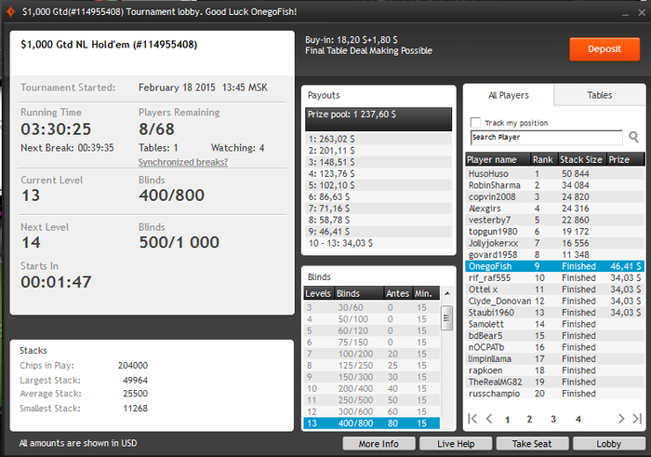This screenshot has height=457, width=651.
Task: Click the More Info button
Action: [379, 444]
